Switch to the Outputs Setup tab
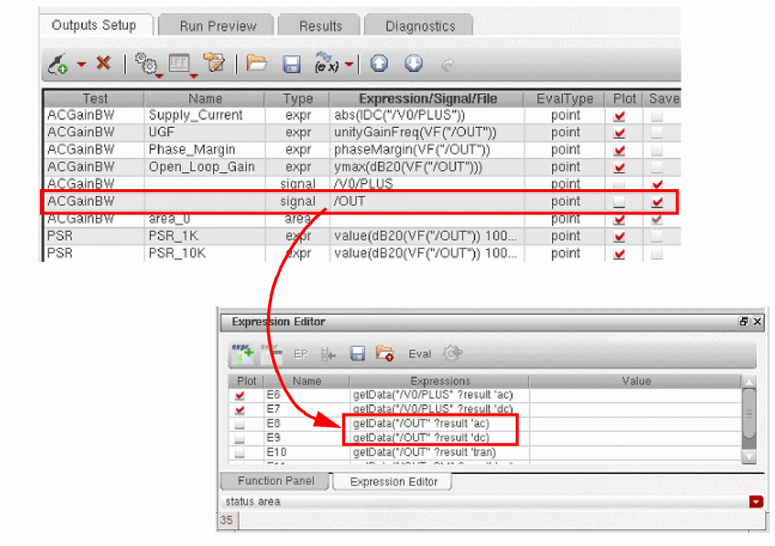The width and height of the screenshot is (775, 546). point(94,25)
